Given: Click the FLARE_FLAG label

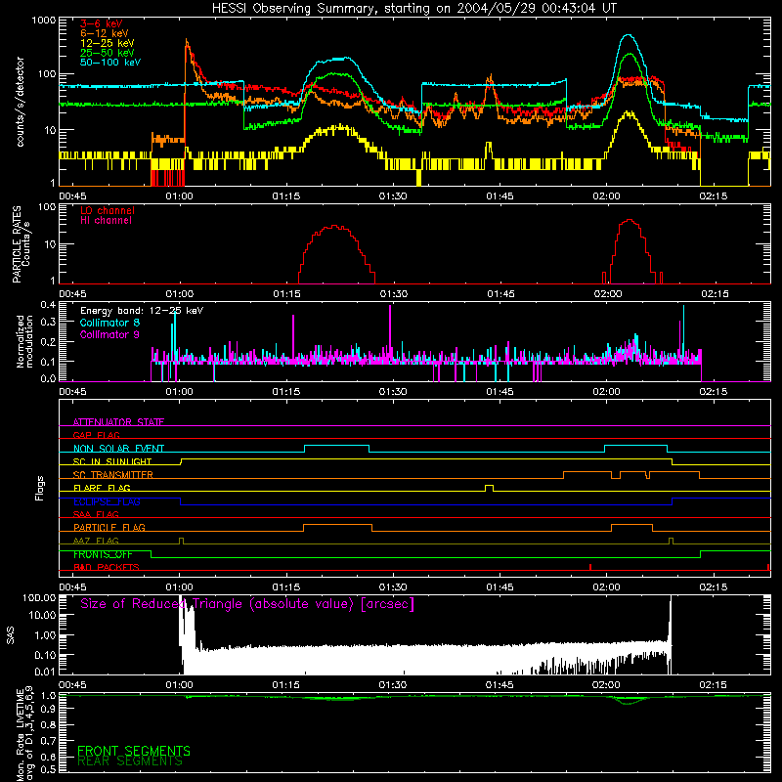Looking at the screenshot, I should [x=102, y=488].
